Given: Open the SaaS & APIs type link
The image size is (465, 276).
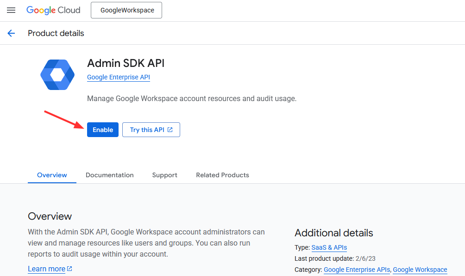Looking at the screenshot, I should [x=329, y=247].
